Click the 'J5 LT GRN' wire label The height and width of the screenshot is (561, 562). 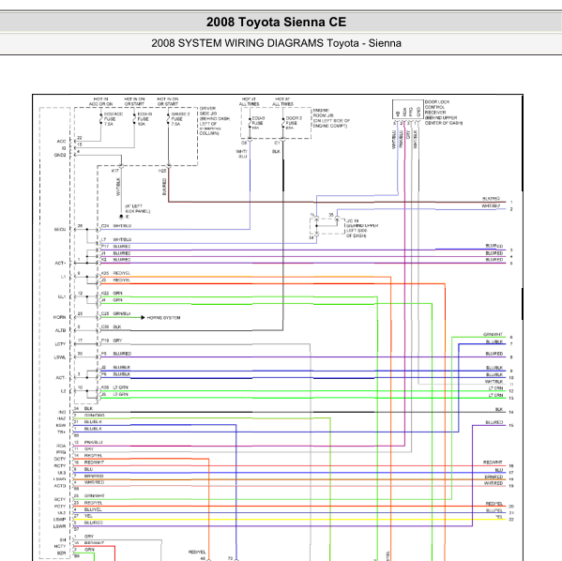click(x=114, y=395)
